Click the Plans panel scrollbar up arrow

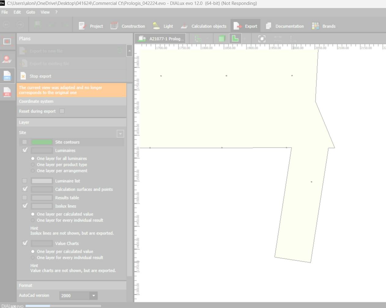[x=129, y=51]
